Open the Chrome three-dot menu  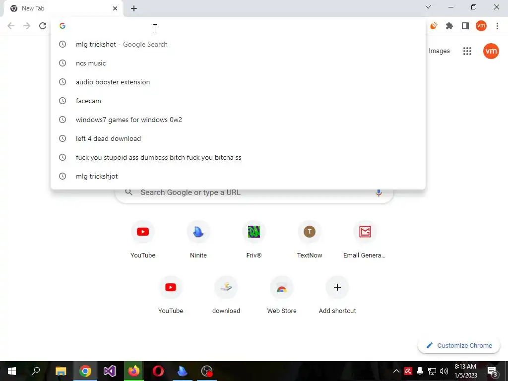[497, 26]
